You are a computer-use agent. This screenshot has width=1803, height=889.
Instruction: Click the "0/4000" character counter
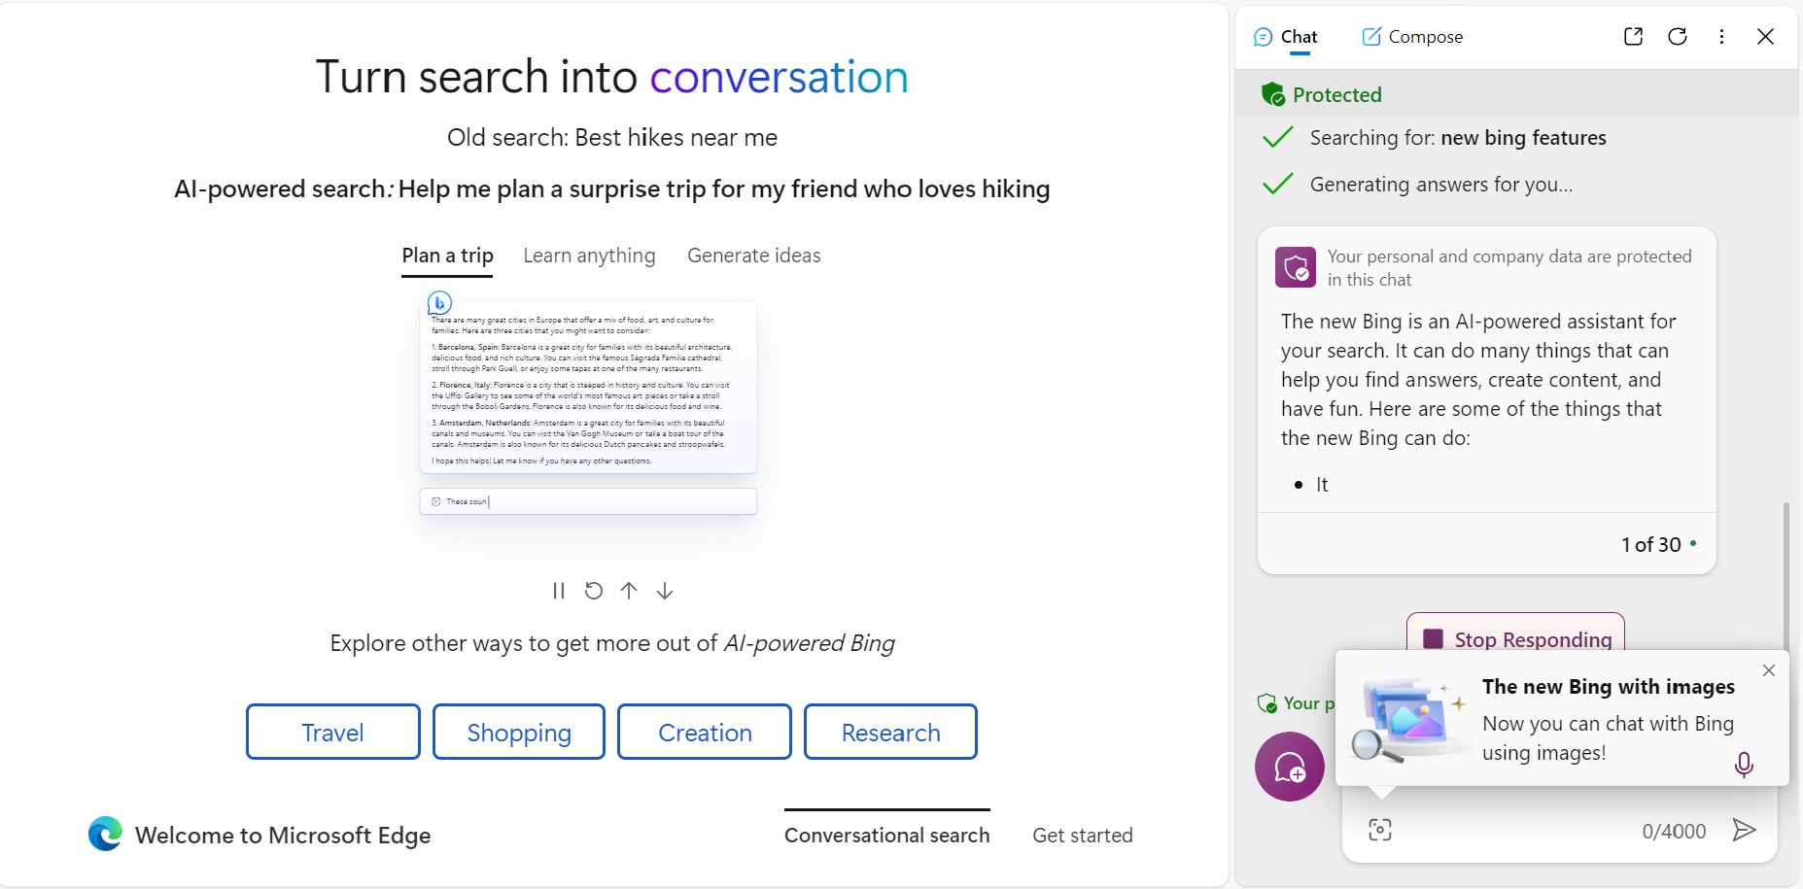(1674, 832)
